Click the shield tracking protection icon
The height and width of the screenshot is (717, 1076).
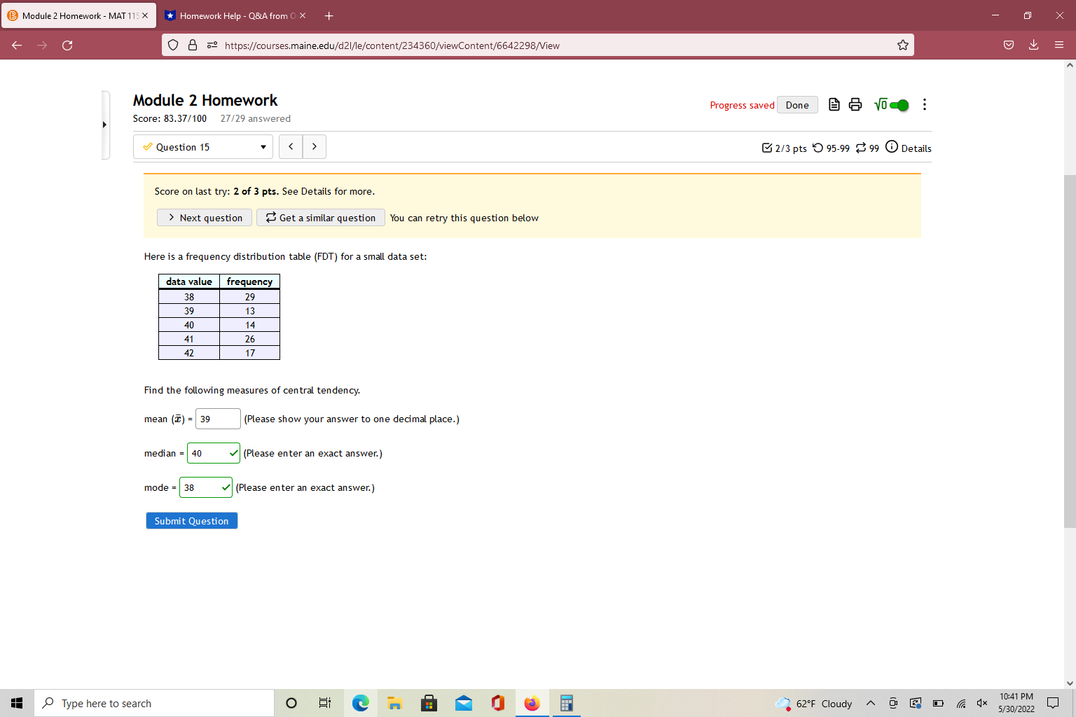pos(173,46)
